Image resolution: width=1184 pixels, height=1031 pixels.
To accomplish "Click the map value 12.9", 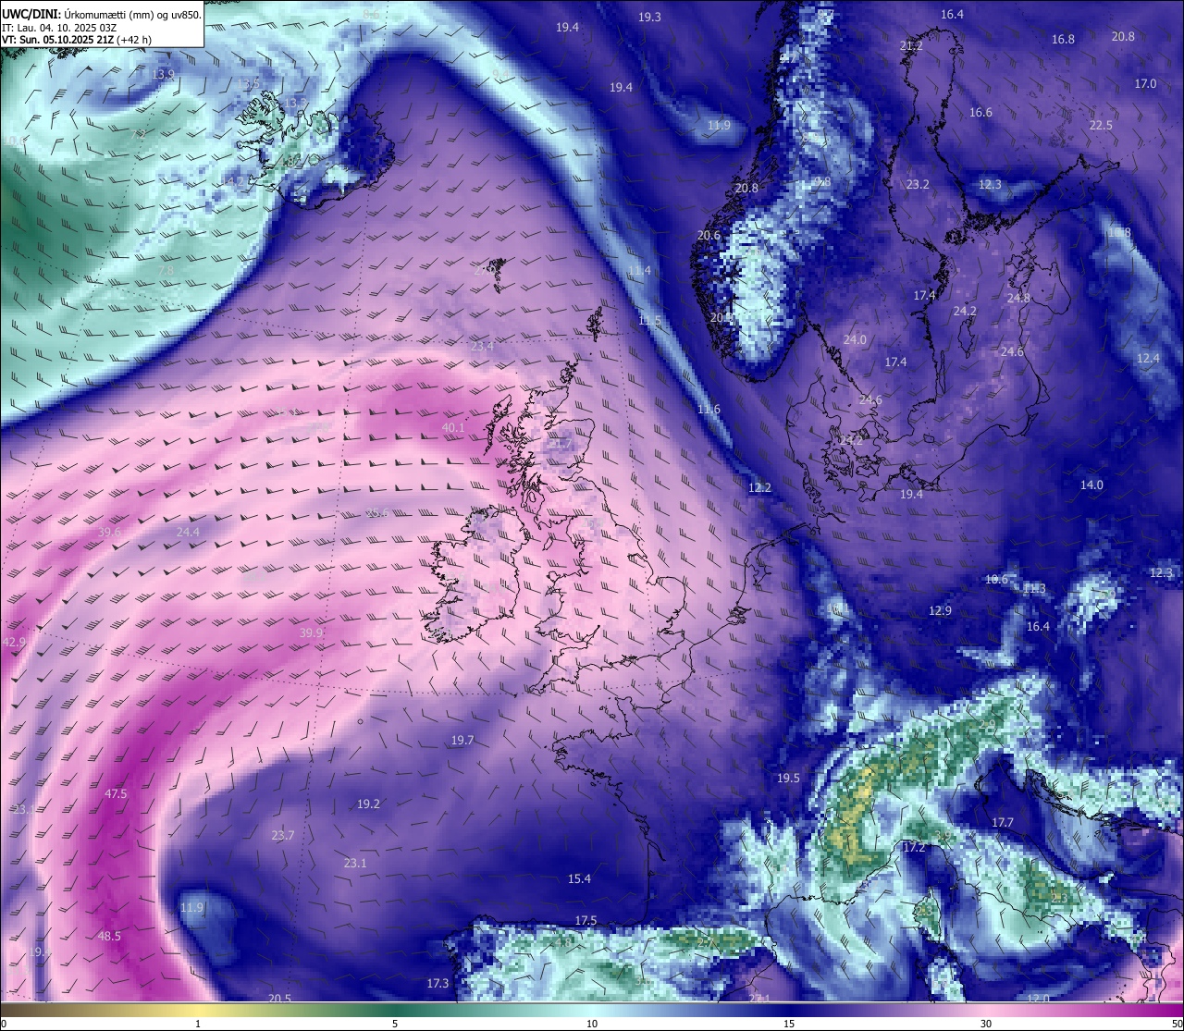I will (940, 610).
